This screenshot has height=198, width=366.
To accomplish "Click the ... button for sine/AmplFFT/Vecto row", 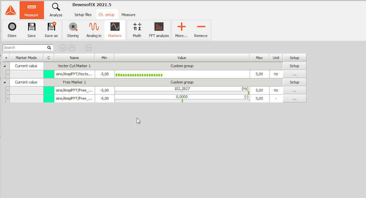I will (295, 74).
